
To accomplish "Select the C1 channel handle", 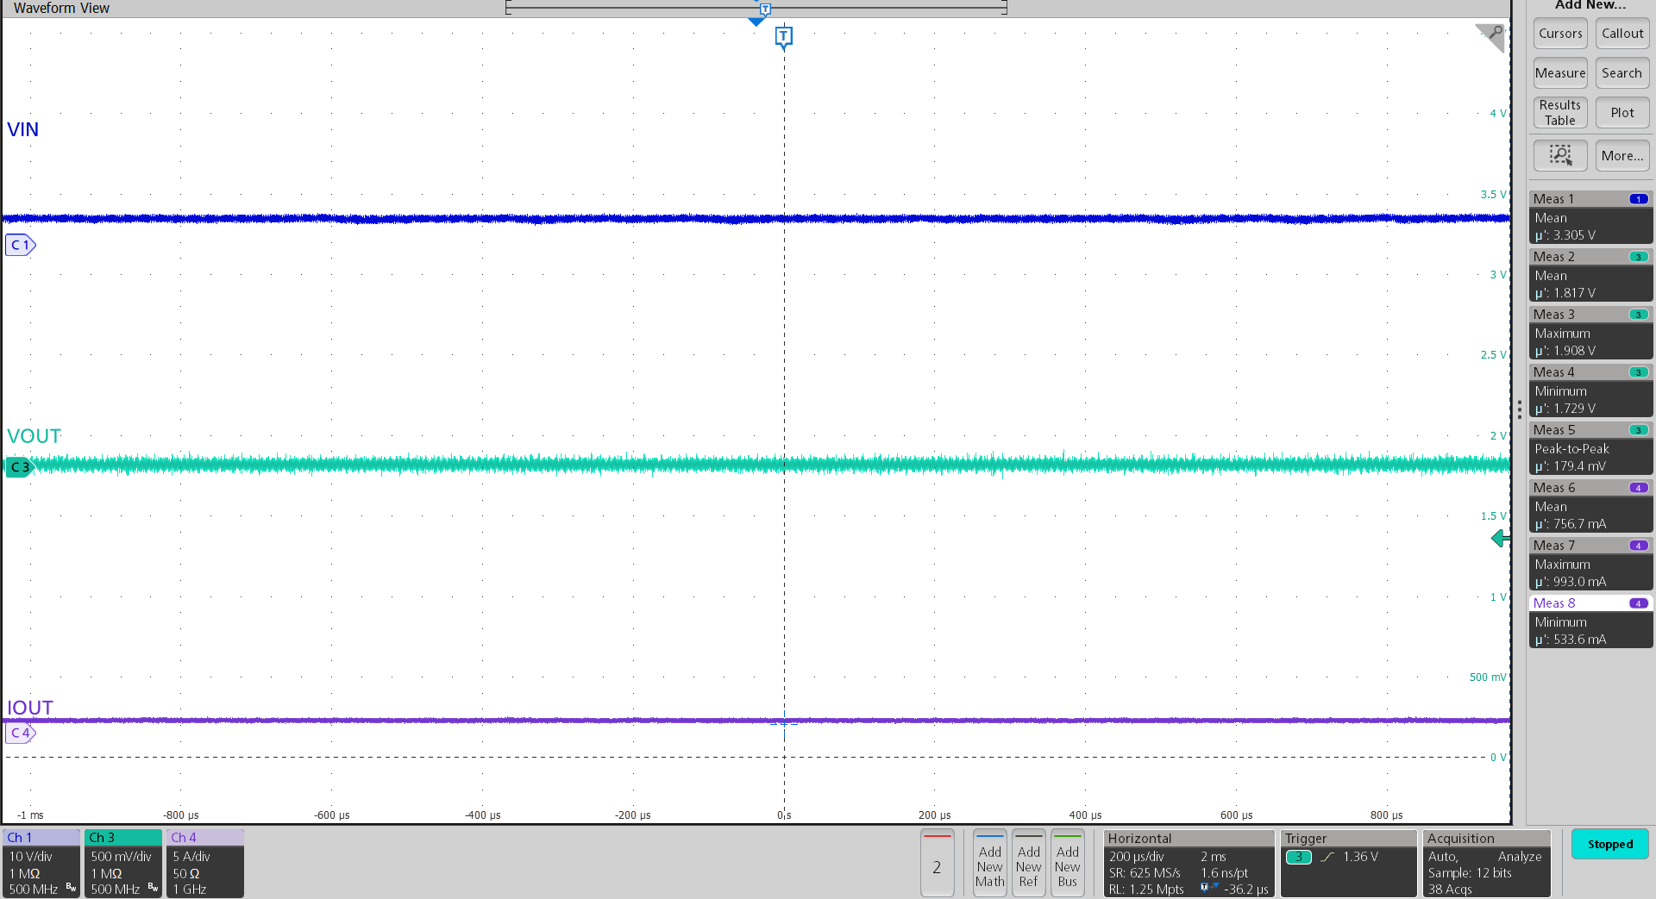I will pyautogui.click(x=21, y=246).
